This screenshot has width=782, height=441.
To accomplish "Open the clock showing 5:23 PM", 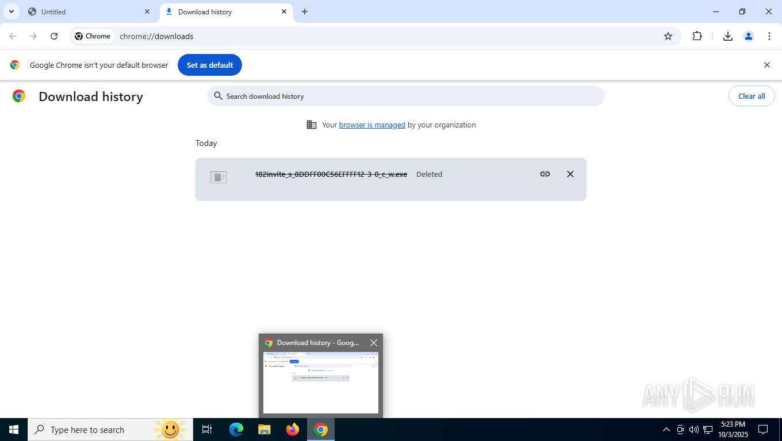I will 733,430.
